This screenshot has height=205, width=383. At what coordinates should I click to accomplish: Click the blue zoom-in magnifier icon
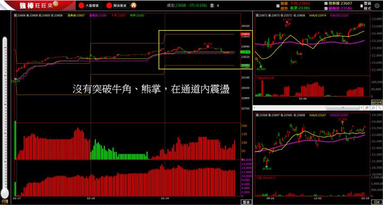point(373,107)
